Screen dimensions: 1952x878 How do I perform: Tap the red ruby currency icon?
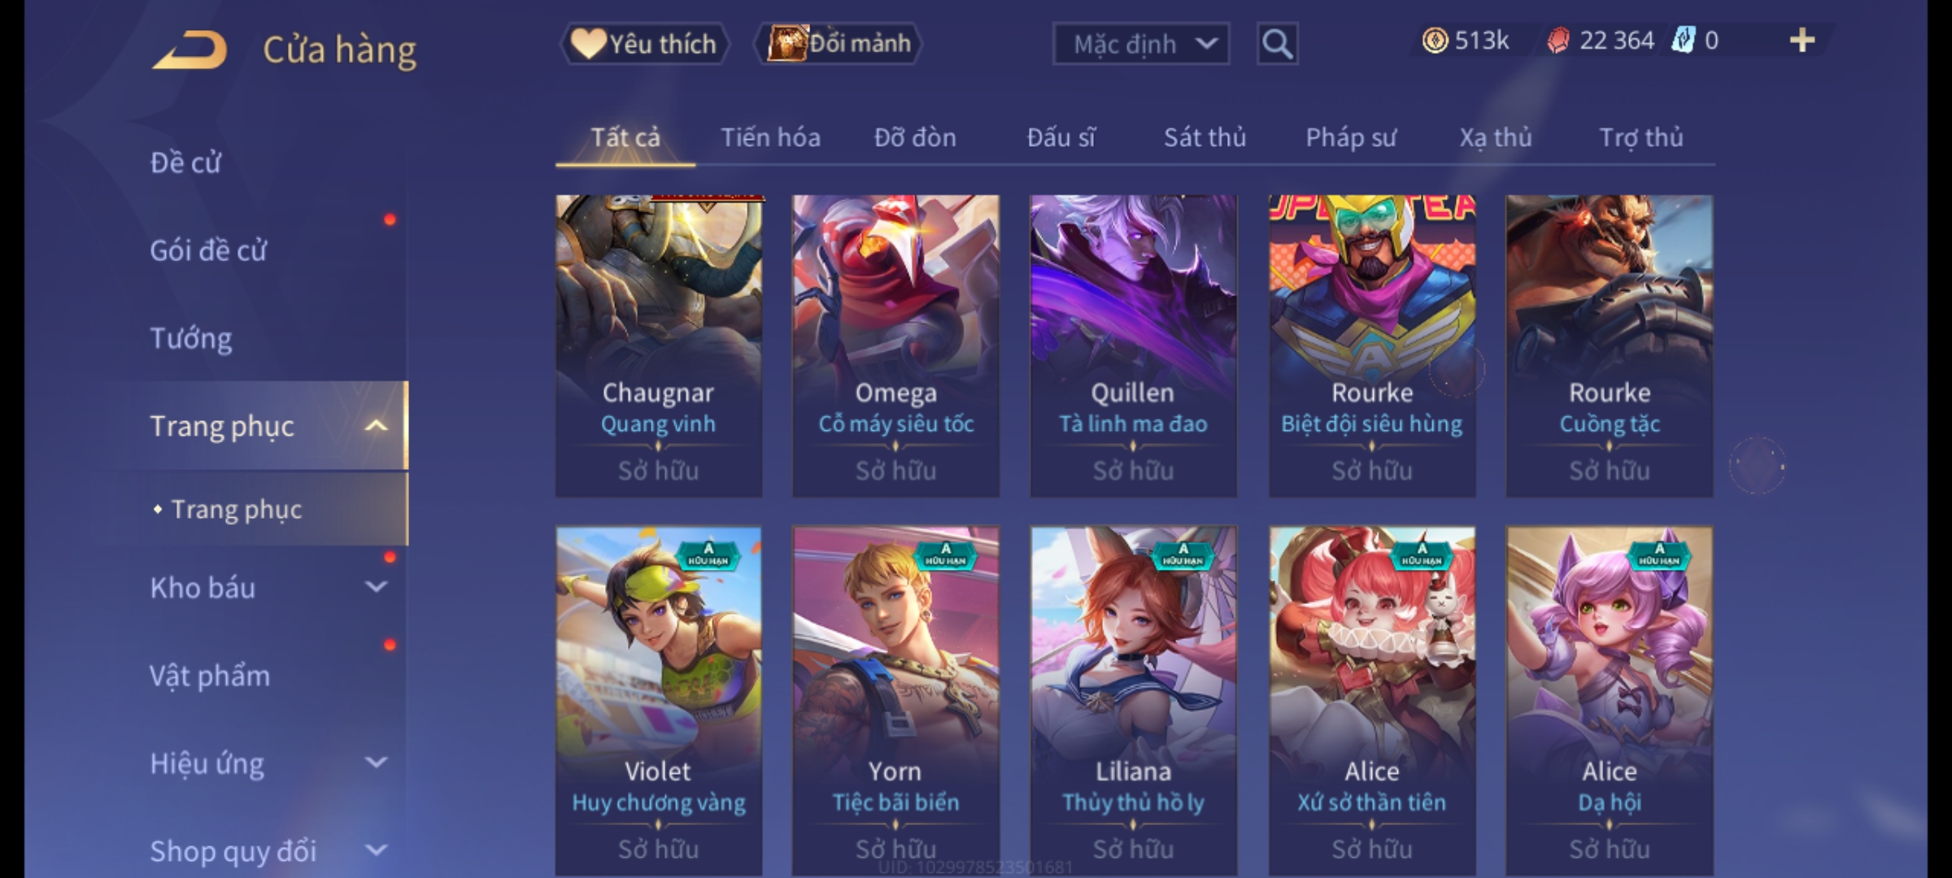(1558, 41)
